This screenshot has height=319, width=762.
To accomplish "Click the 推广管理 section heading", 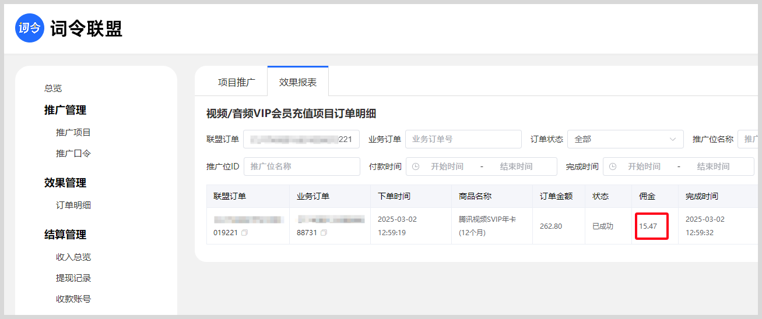I will pyautogui.click(x=65, y=110).
